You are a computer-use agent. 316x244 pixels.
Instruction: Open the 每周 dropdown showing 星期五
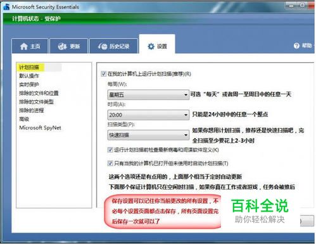[148, 94]
